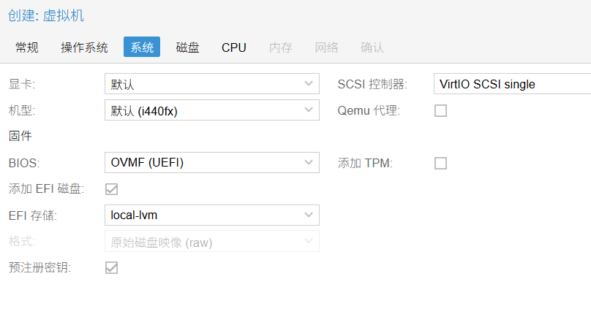591x336 pixels.
Task: Click the 创建: 虚拟机 dialog title
Action: (46, 16)
